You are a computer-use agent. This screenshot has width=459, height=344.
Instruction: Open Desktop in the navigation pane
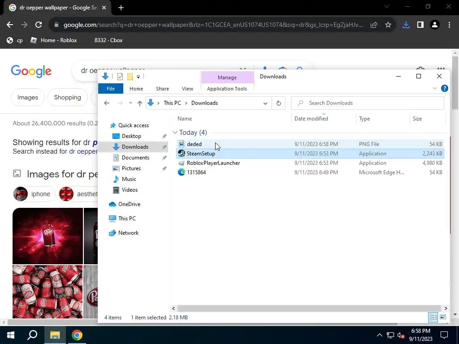[131, 136]
